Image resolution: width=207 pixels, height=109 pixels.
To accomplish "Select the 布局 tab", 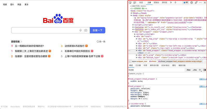I will (x=145, y=65).
